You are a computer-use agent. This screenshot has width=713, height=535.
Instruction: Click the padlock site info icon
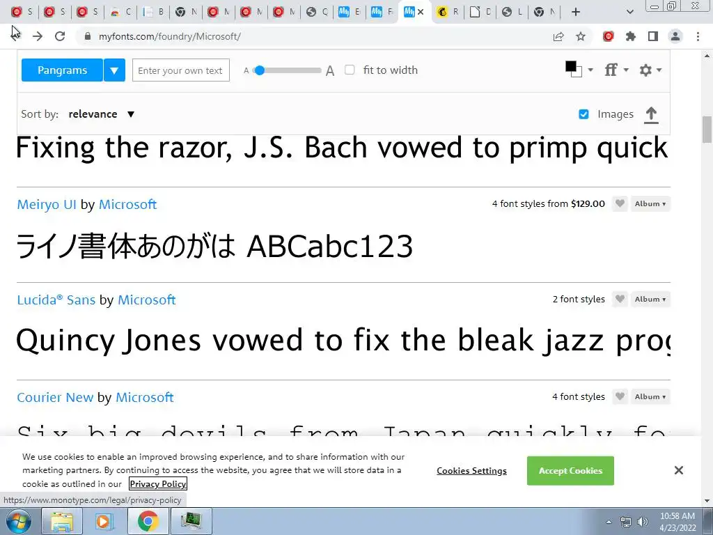click(88, 36)
